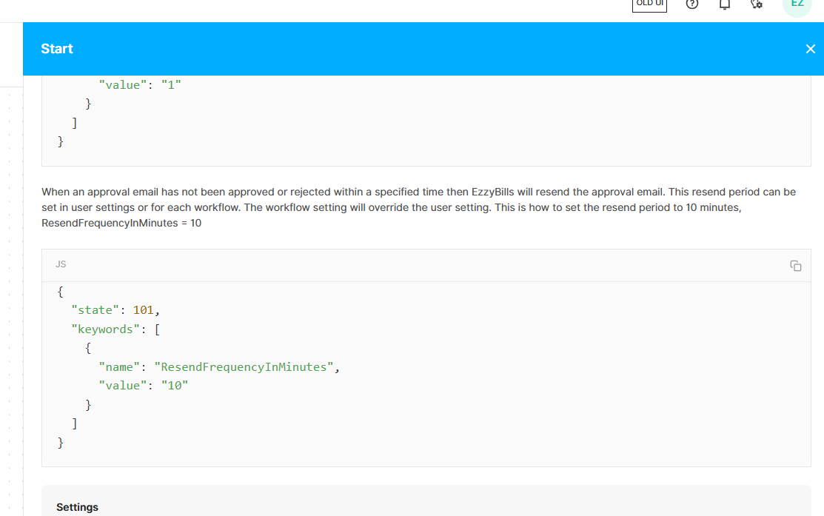Screen dimensions: 824x516
Task: Open the settings gear icon
Action: 757,4
